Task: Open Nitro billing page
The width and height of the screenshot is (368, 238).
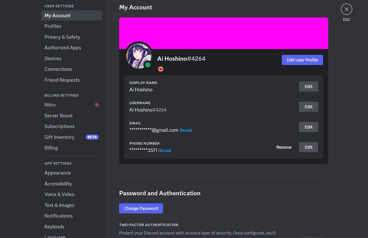Action: coord(72,105)
